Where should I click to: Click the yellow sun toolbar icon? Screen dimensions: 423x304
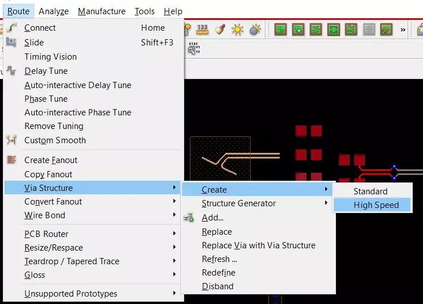tap(237, 30)
